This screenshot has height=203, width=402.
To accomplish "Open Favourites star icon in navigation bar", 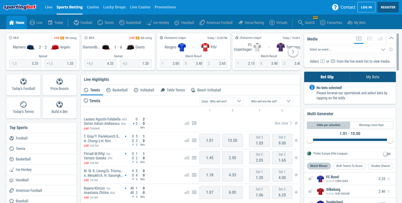I will coord(323,23).
